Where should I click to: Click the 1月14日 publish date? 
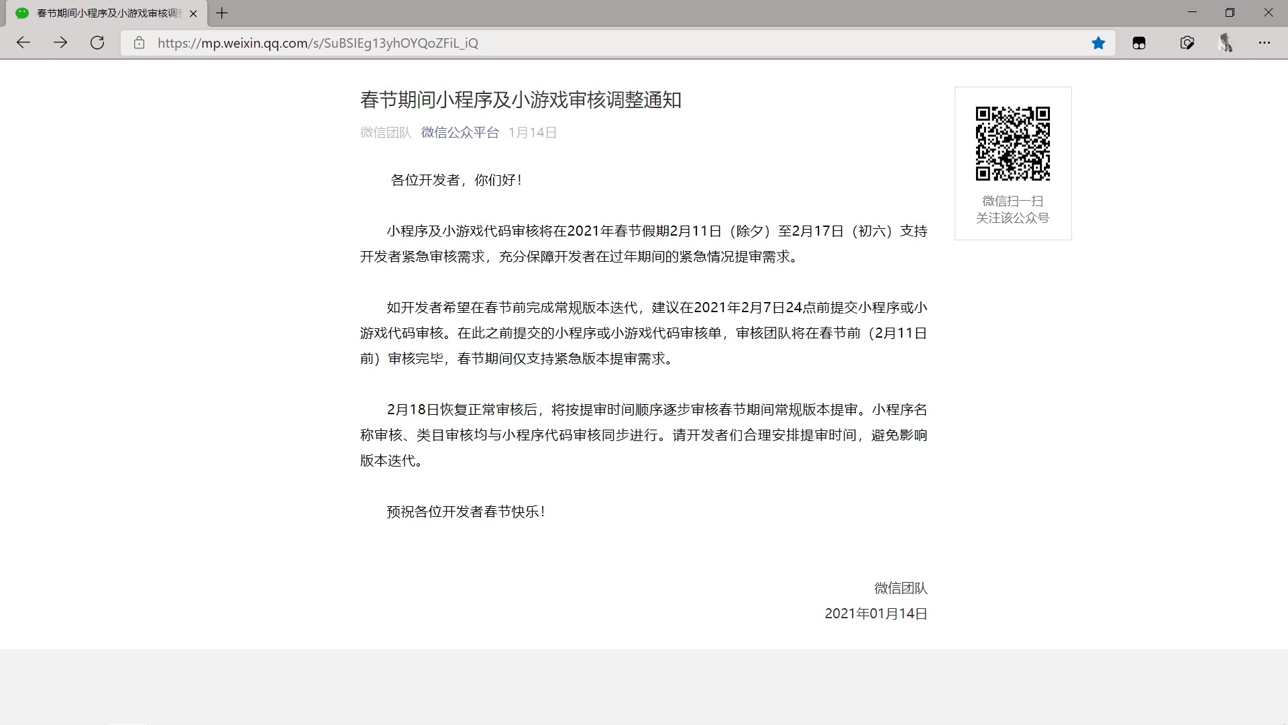pyautogui.click(x=533, y=132)
